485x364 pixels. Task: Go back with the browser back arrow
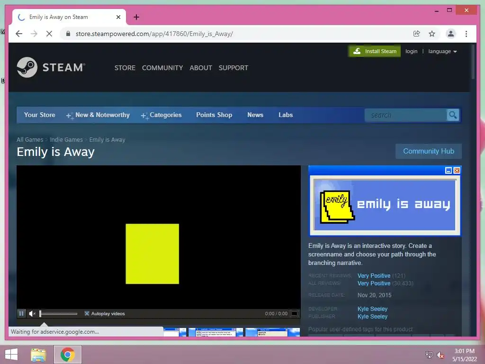point(19,34)
